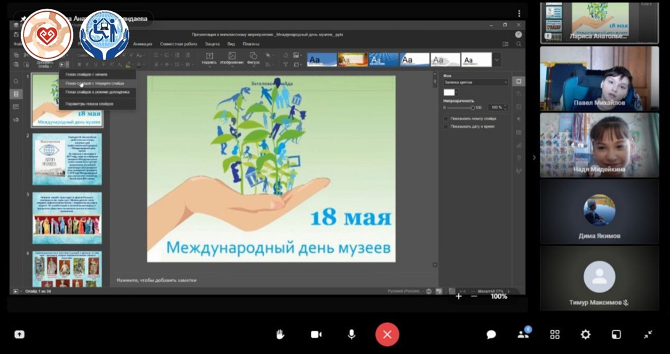Enable Показывать дату и время checkbox
The width and height of the screenshot is (670, 354).
click(x=445, y=127)
